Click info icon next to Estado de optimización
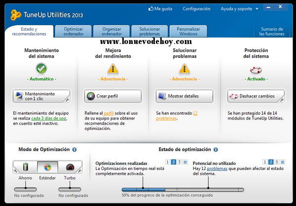Image resolution: width=296 pixels, height=206 pixels. (216, 150)
